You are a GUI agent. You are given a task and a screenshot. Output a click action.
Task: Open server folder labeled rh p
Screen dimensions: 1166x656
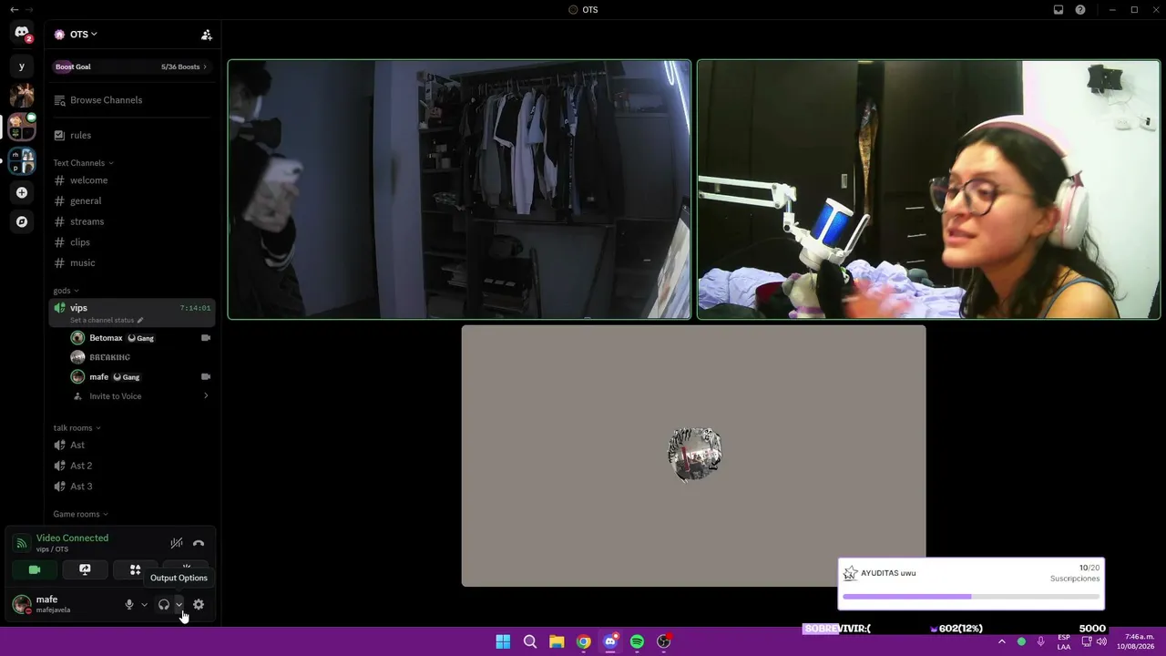pos(22,161)
